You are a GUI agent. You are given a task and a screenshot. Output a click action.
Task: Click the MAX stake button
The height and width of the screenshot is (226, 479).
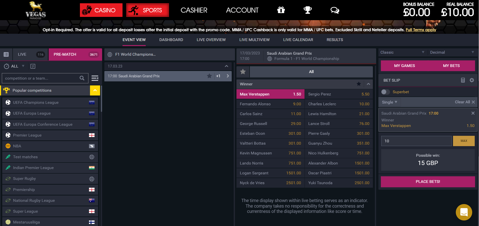tap(464, 141)
